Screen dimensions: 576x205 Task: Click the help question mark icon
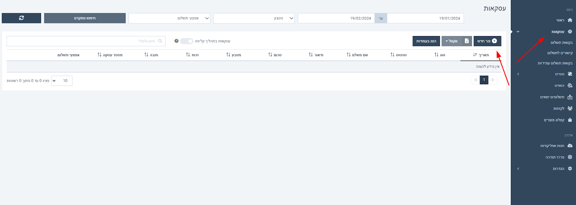pyautogui.click(x=176, y=41)
